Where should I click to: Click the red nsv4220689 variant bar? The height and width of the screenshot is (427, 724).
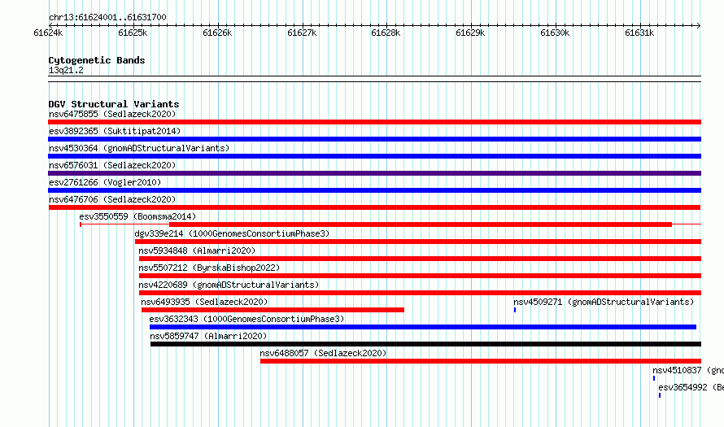point(421,293)
